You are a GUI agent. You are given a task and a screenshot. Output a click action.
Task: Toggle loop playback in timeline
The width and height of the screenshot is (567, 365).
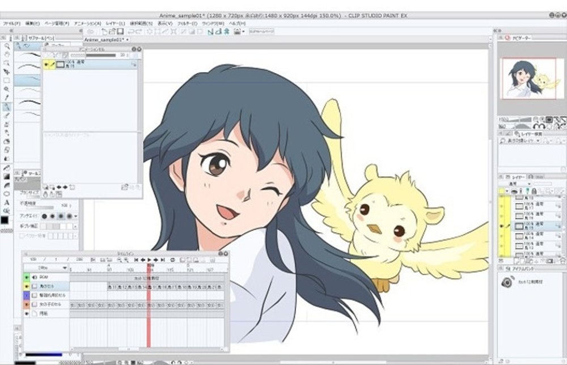tap(172, 260)
